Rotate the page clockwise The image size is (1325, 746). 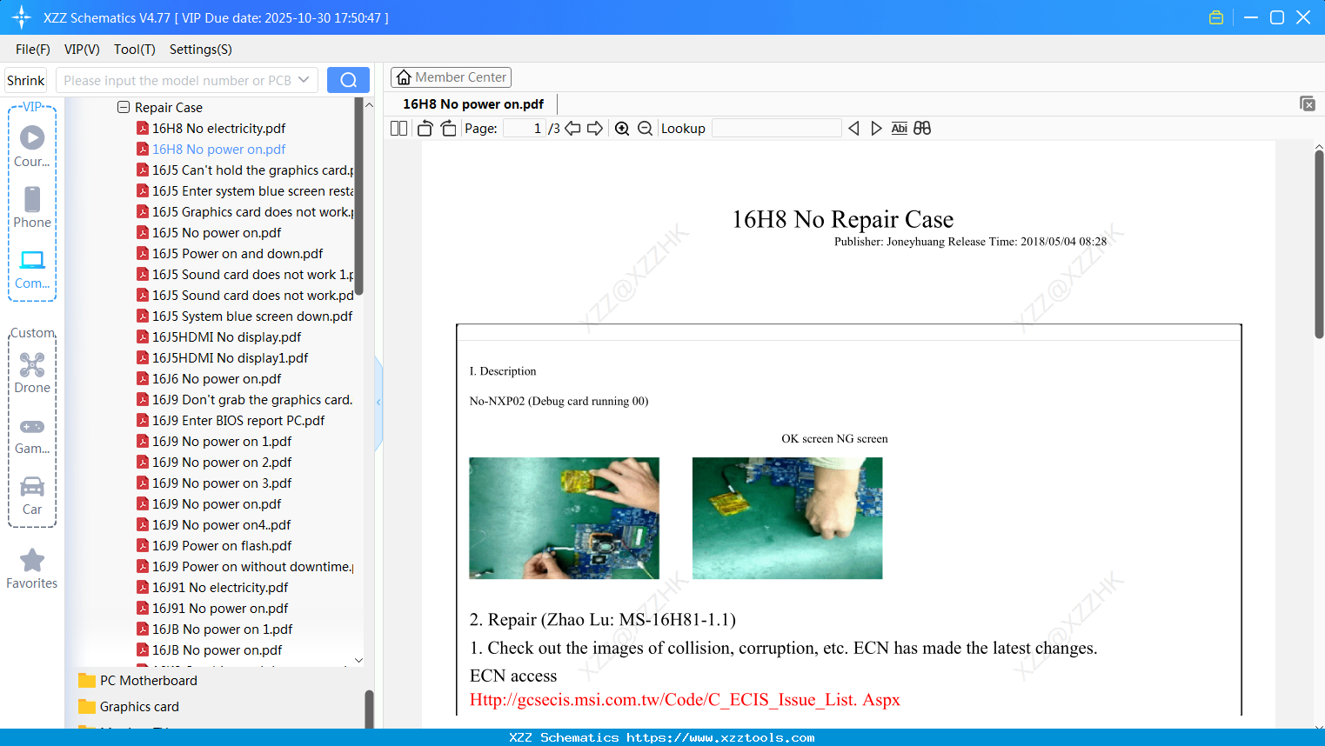tap(448, 129)
